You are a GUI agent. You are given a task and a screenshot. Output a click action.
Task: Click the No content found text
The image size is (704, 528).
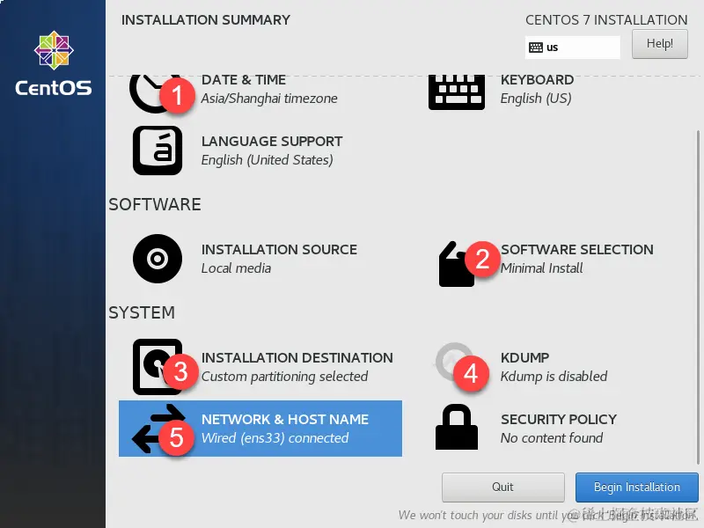tap(552, 437)
